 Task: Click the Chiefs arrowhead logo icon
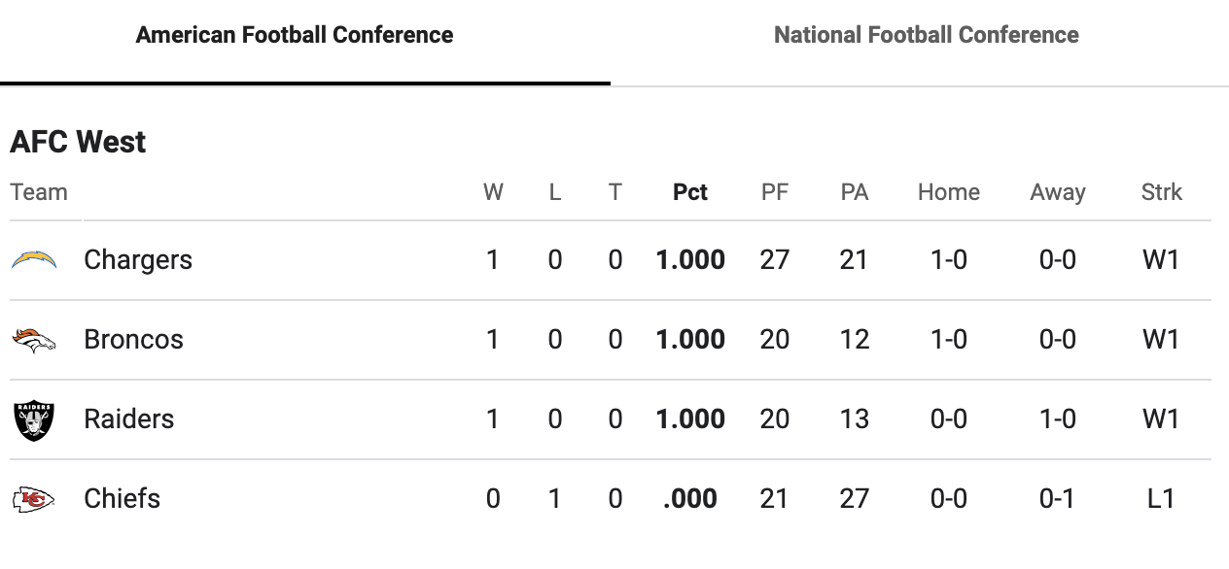34,499
